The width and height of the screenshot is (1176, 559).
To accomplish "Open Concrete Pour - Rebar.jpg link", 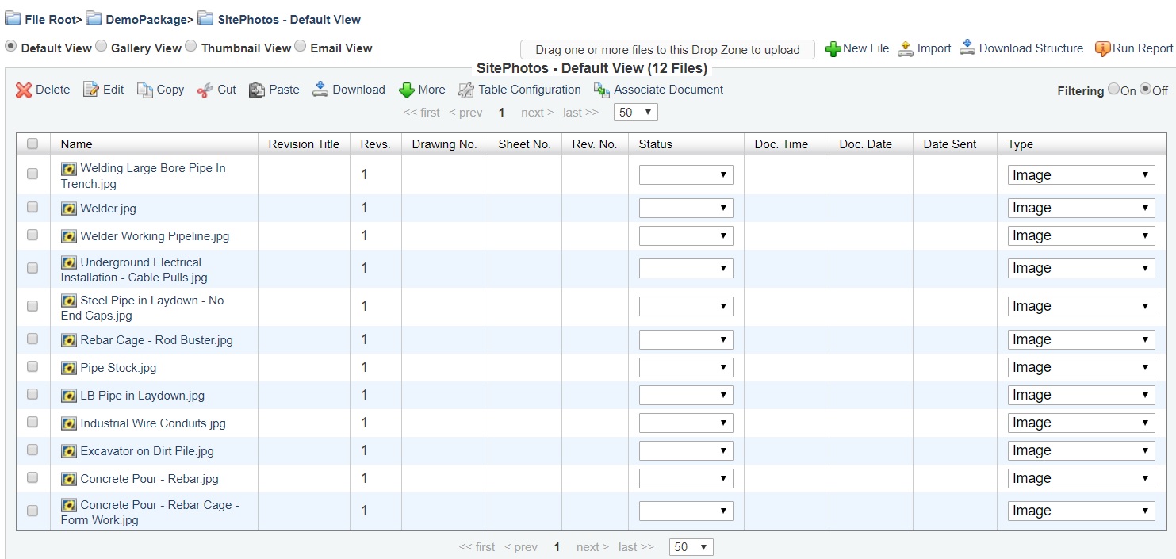I will pyautogui.click(x=149, y=479).
